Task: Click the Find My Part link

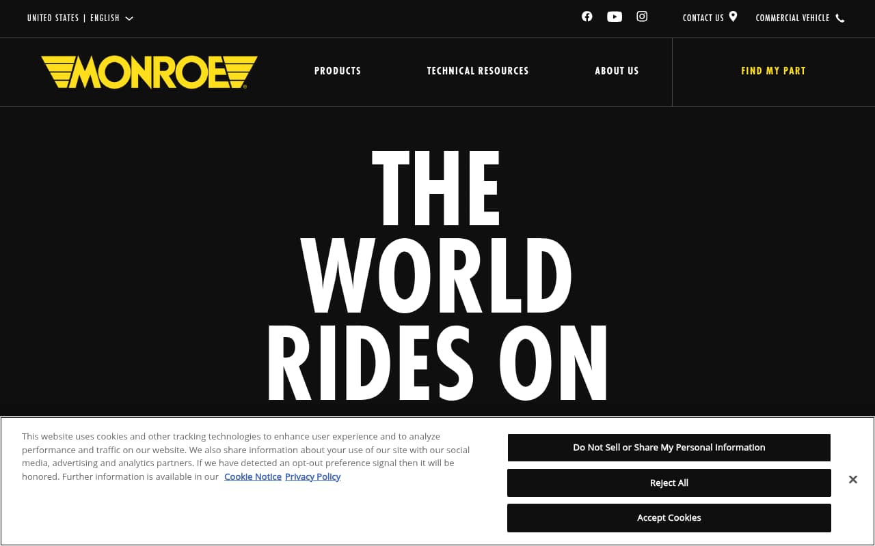Action: (x=773, y=71)
